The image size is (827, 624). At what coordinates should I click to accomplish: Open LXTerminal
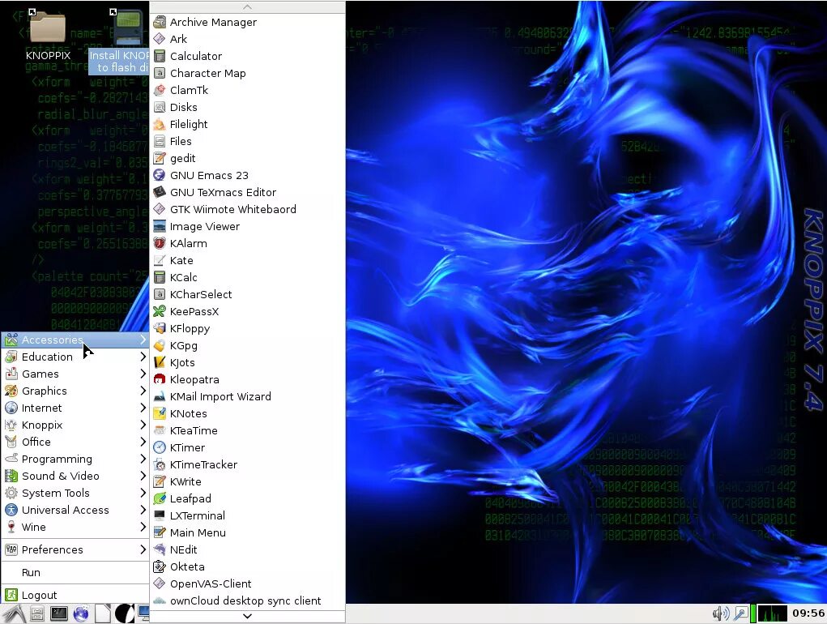click(247, 515)
